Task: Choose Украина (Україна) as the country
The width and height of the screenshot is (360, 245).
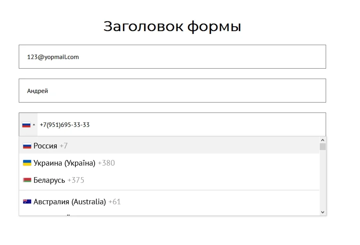Action: pos(64,163)
